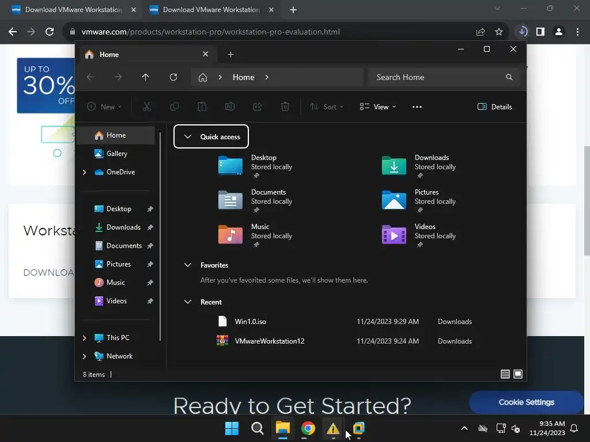Image resolution: width=590 pixels, height=442 pixels.
Task: Bookmark this page with the star icon
Action: pos(499,32)
